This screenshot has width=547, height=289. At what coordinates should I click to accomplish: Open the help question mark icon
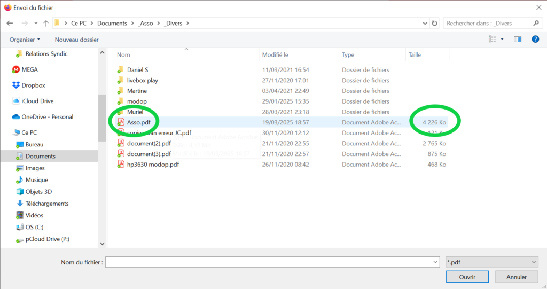click(535, 39)
